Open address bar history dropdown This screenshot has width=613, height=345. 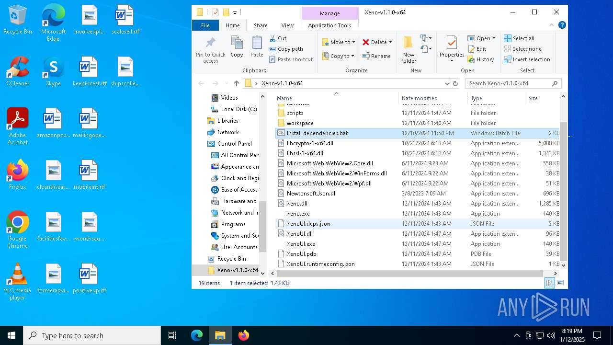click(447, 83)
